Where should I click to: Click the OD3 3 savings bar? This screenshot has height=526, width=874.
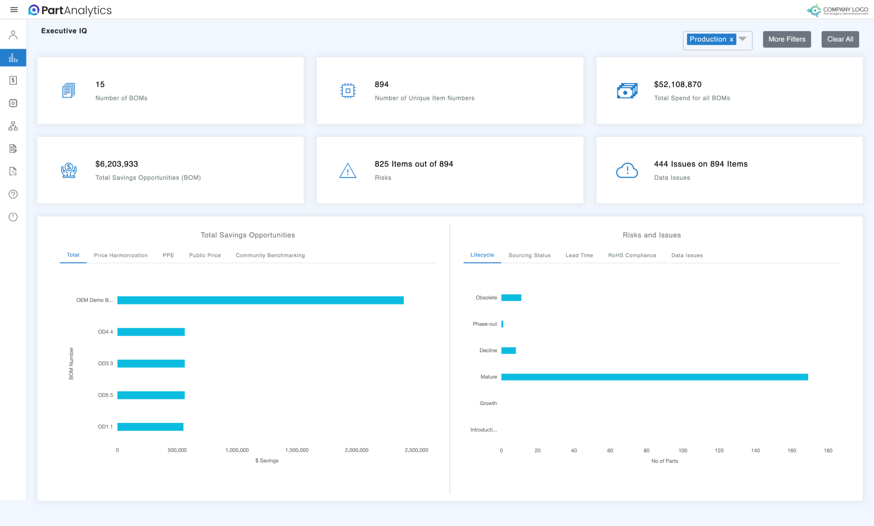coord(151,363)
